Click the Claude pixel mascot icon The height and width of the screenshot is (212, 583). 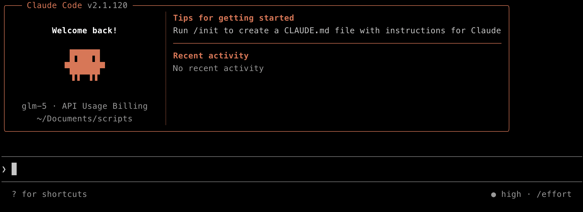click(x=85, y=65)
